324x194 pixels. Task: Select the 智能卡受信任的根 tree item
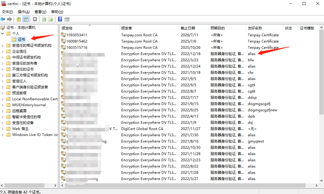(x=27, y=117)
